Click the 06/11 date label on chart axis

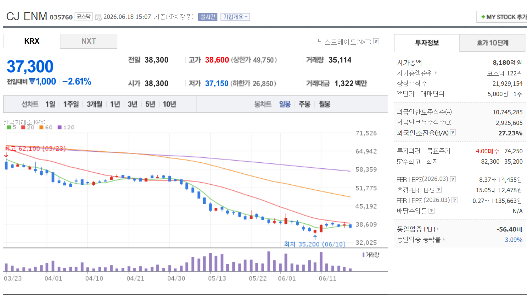(x=328, y=278)
